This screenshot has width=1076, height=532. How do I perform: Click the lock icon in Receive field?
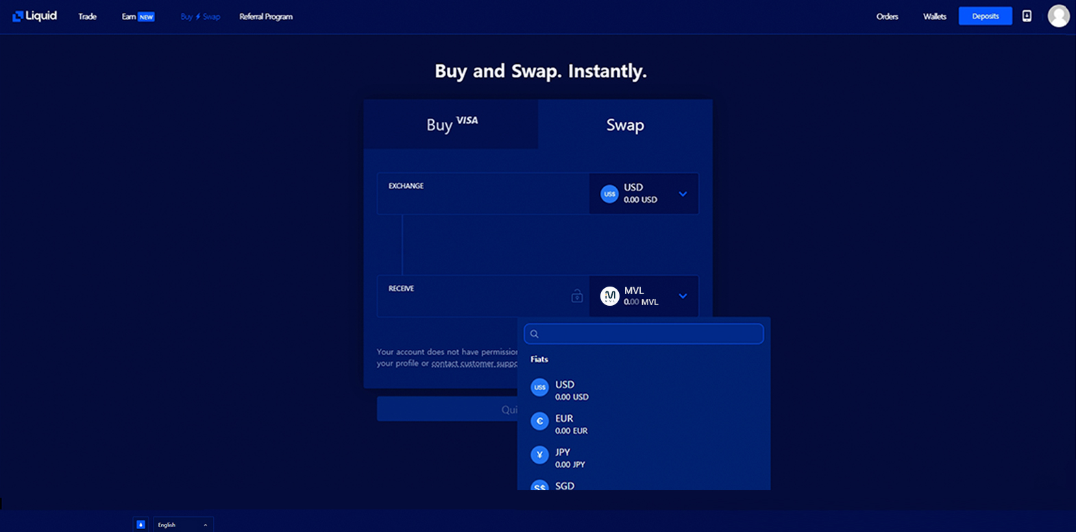click(577, 295)
